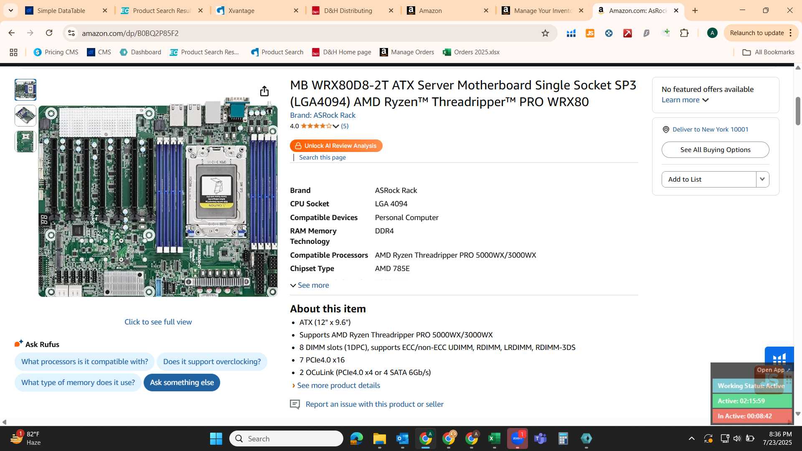
Task: Open the All Bookmarks folder
Action: point(768,52)
